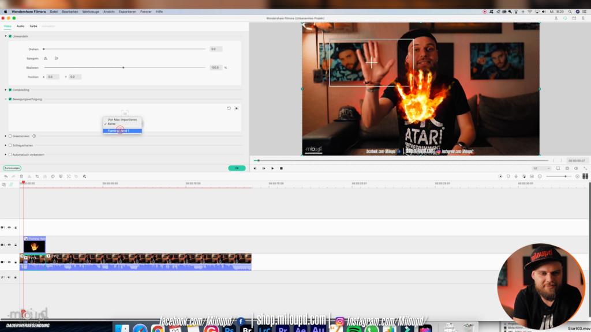Open the Bearbeiten menu in the menu bar
The height and width of the screenshot is (332, 591).
[x=70, y=12]
